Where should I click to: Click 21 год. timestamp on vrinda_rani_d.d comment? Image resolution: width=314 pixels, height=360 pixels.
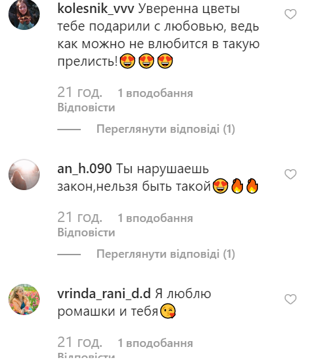(x=79, y=342)
